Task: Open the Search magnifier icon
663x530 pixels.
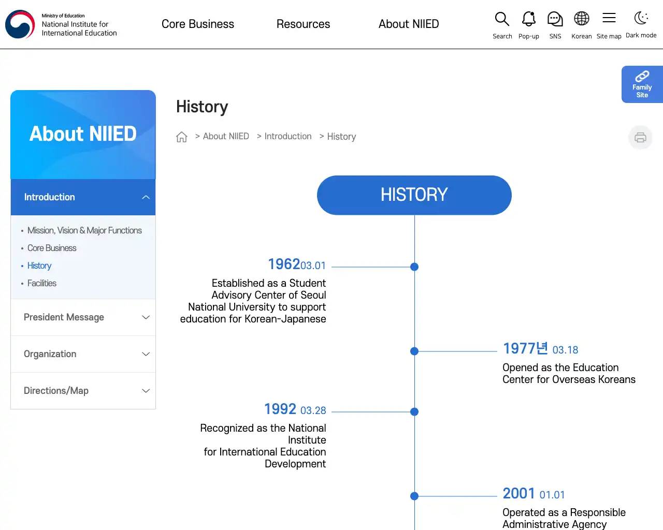Action: point(502,19)
